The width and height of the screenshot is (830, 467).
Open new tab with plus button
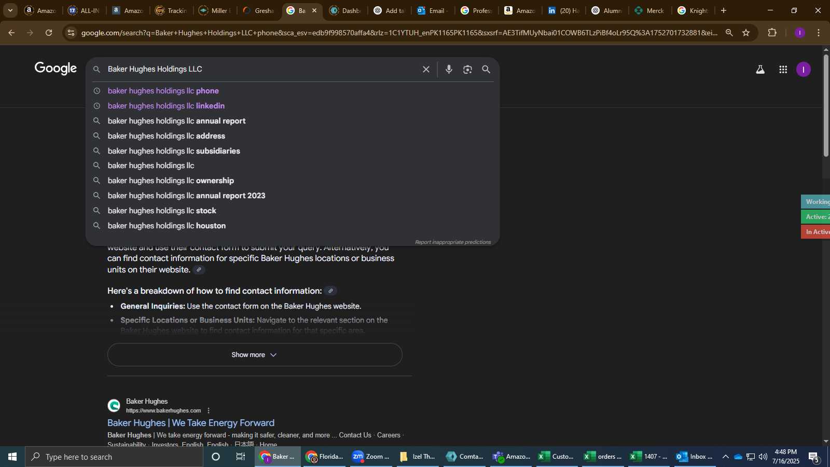[x=724, y=10]
